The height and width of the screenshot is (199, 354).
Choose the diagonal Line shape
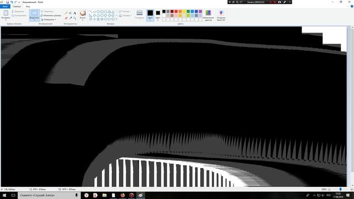[x=91, y=12]
